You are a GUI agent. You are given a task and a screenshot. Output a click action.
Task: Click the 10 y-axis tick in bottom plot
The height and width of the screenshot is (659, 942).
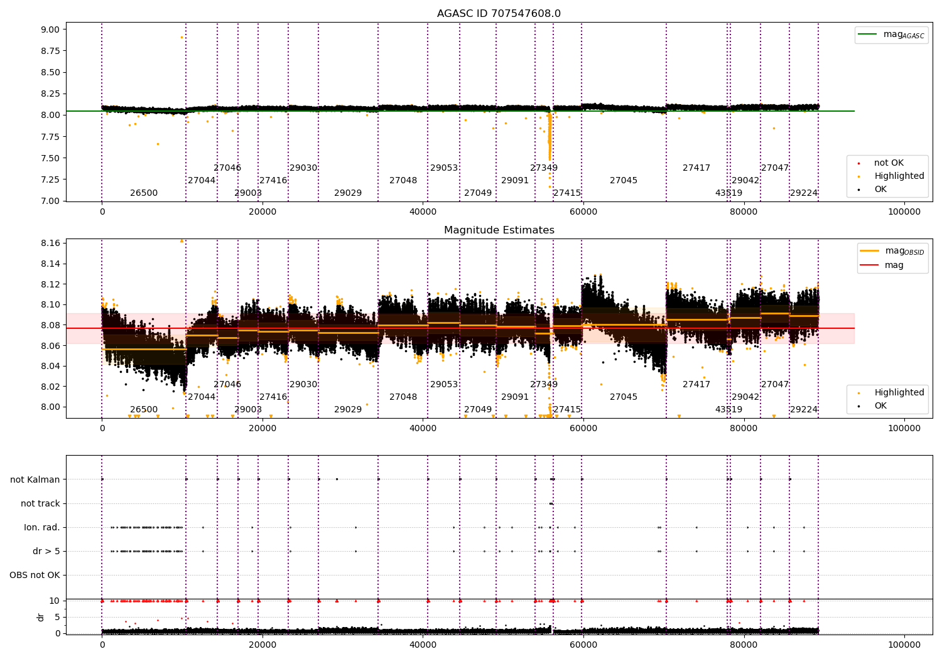point(55,601)
